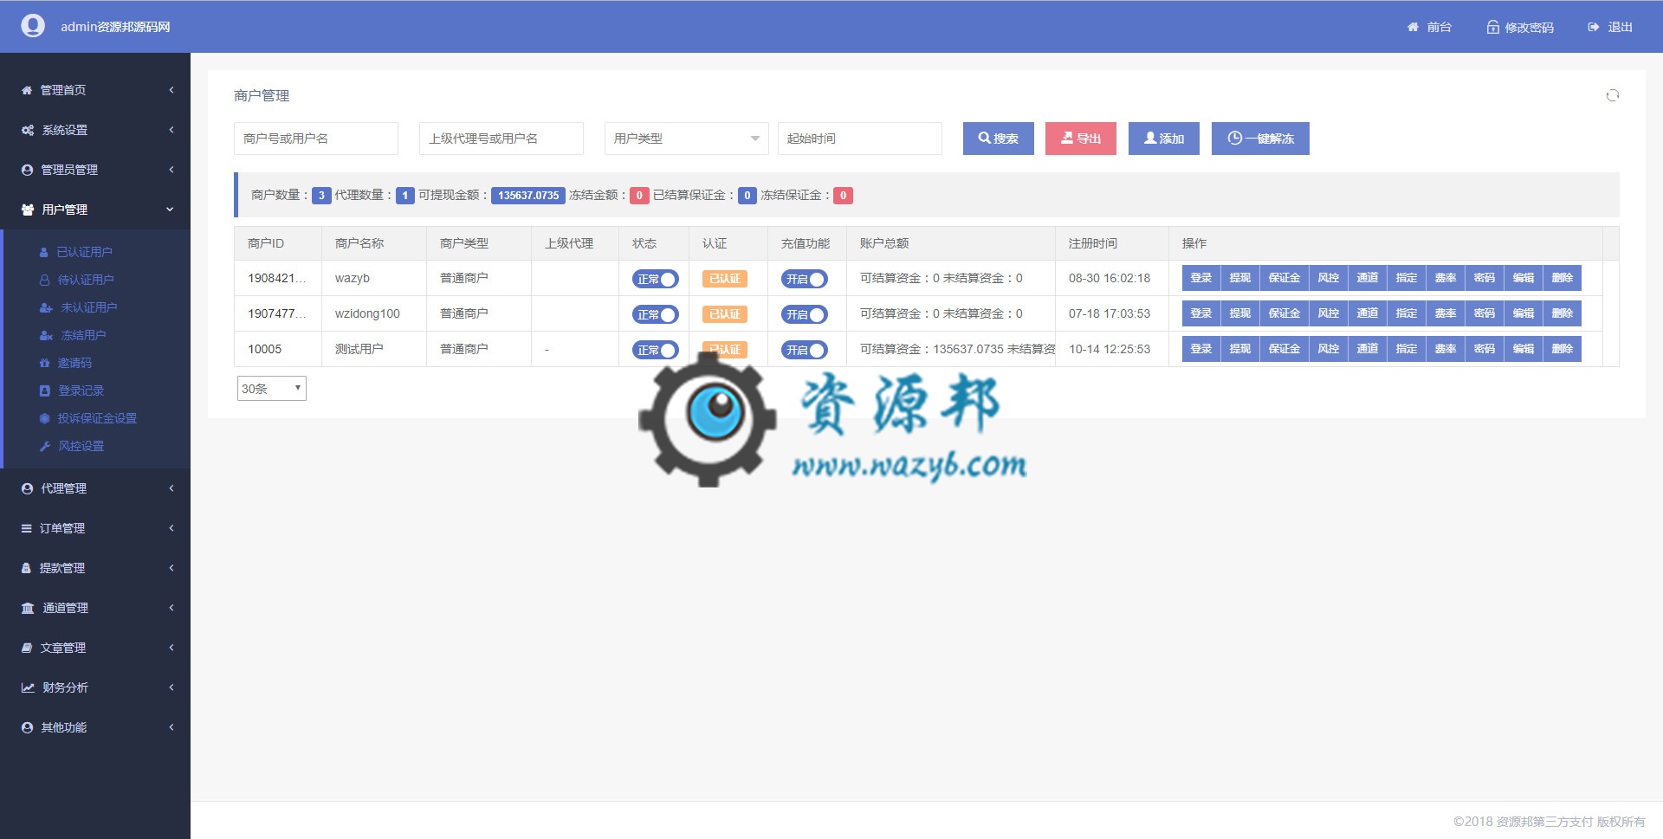Click the chart icon of 财务分析
Image resolution: width=1663 pixels, height=839 pixels.
[x=28, y=687]
